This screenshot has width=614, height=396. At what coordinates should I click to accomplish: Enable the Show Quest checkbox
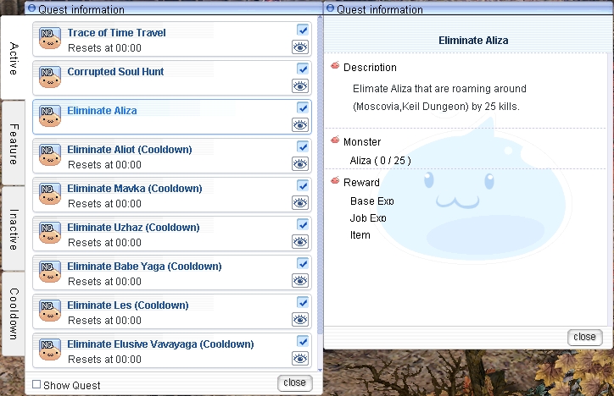[36, 385]
